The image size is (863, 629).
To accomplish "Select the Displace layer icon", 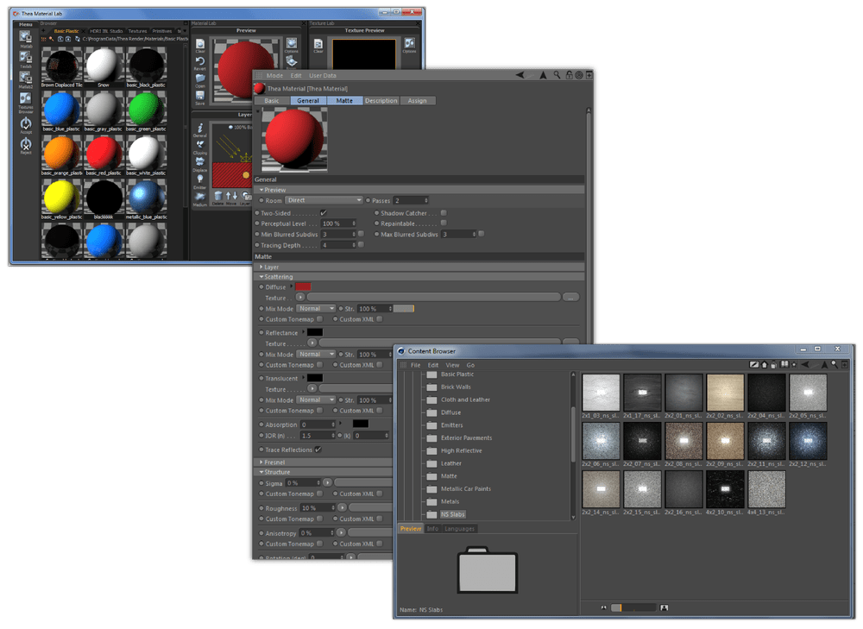I will point(200,162).
